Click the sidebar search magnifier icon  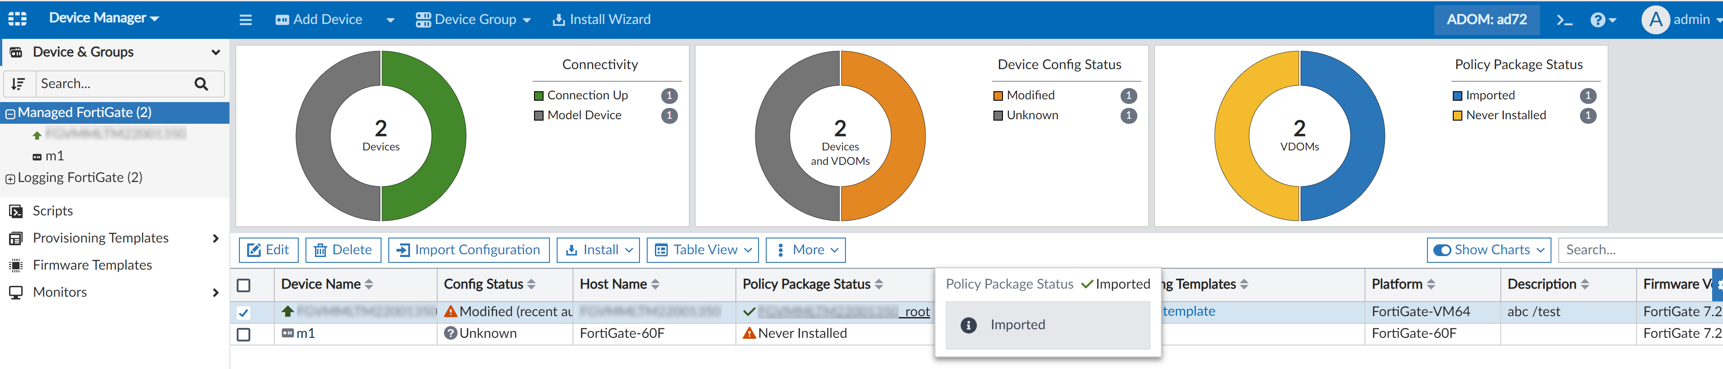tap(200, 84)
